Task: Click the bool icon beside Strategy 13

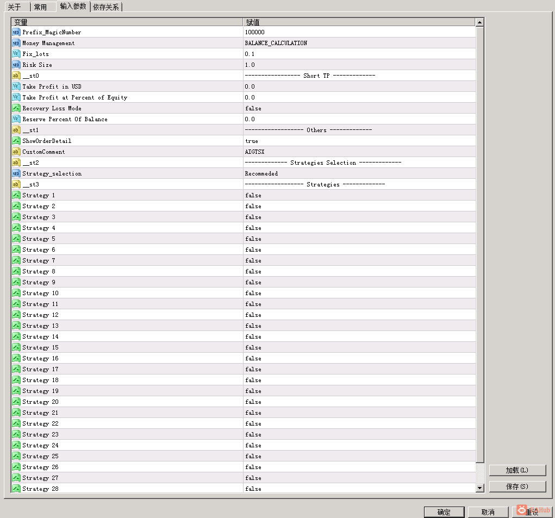Action: (16, 326)
